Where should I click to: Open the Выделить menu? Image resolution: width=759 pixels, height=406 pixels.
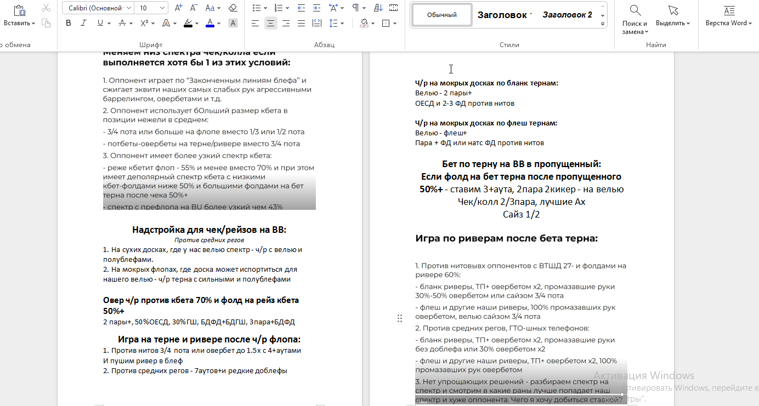[673, 23]
